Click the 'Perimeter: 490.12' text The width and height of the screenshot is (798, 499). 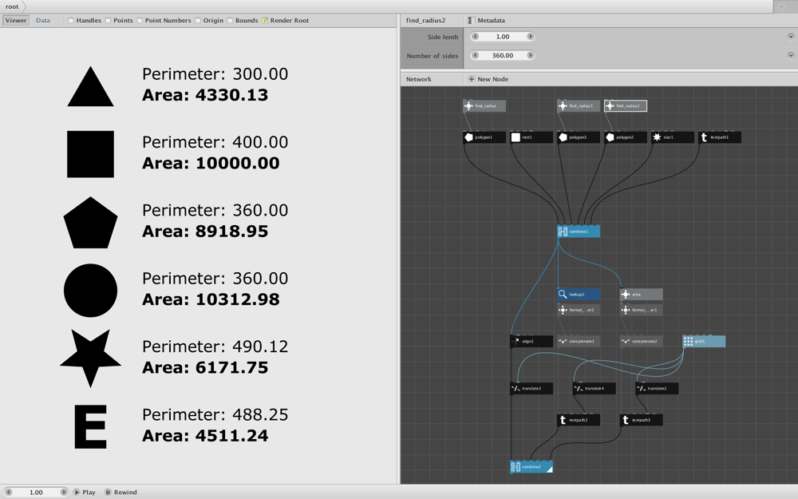coord(215,347)
